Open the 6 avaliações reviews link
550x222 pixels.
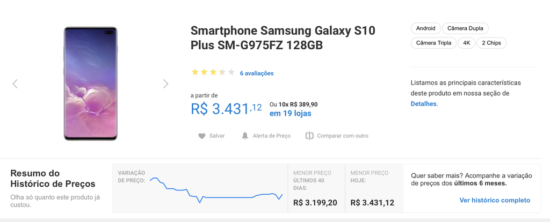[x=257, y=73]
